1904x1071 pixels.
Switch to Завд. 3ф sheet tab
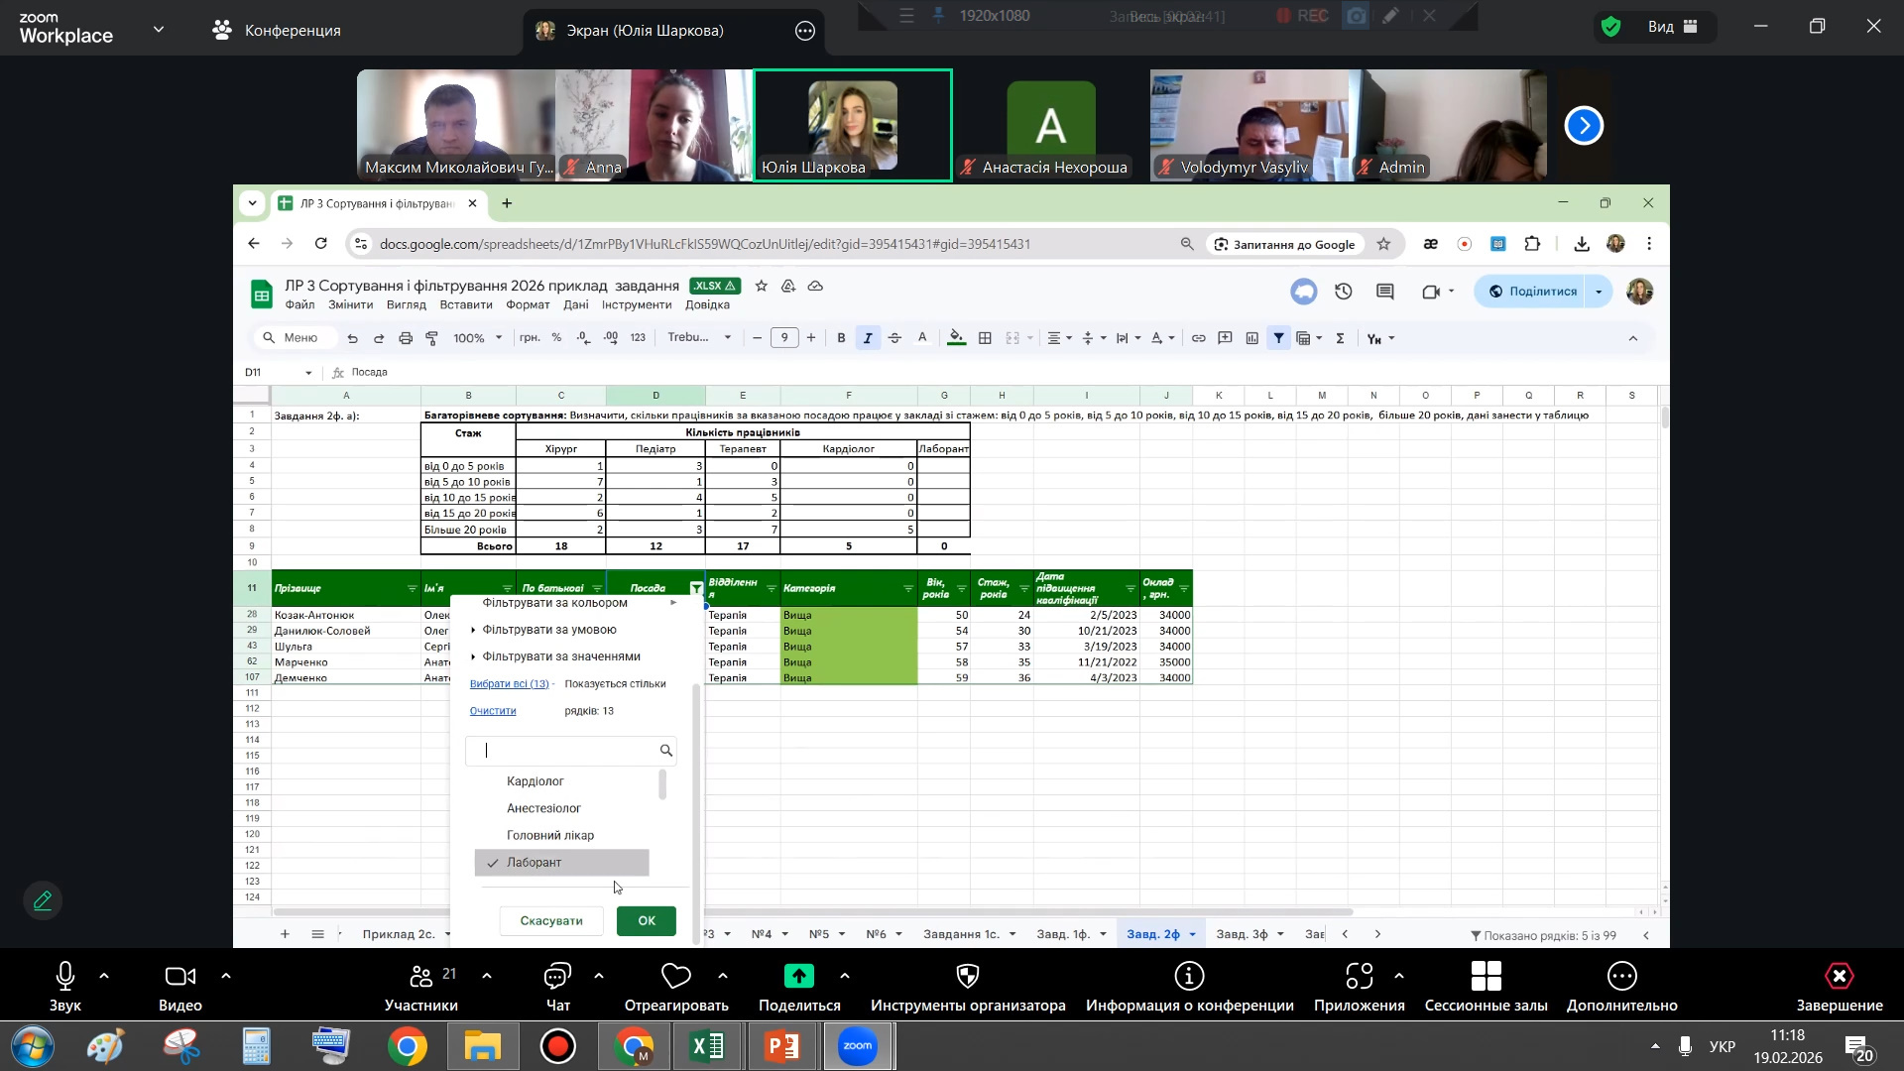1242,934
